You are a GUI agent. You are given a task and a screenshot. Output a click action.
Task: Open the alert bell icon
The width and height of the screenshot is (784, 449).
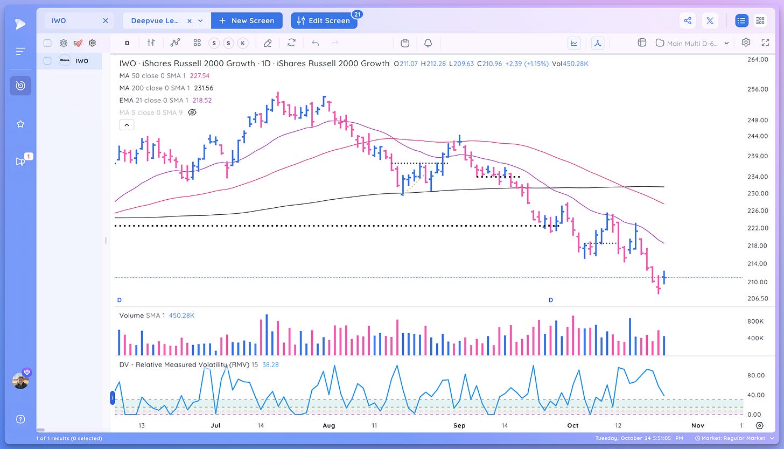coord(428,43)
